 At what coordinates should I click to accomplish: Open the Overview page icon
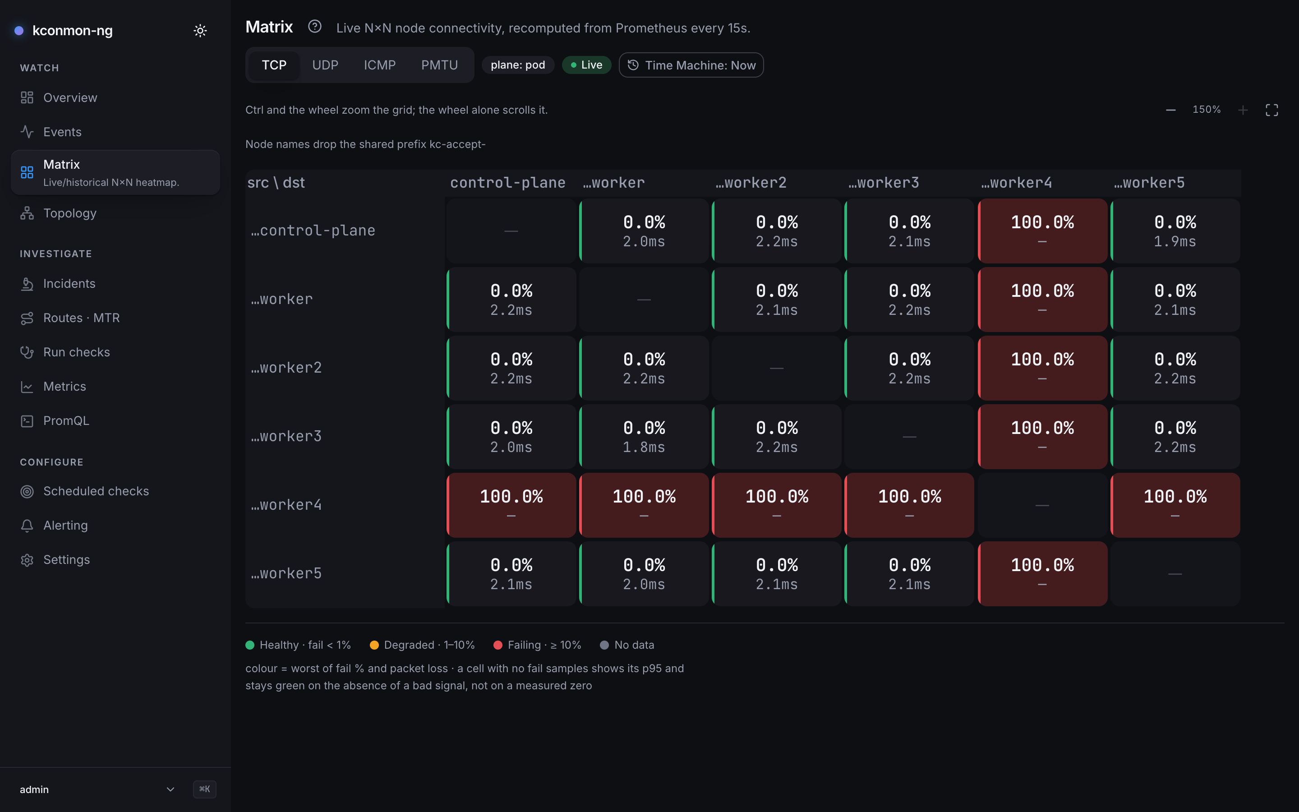coord(27,98)
